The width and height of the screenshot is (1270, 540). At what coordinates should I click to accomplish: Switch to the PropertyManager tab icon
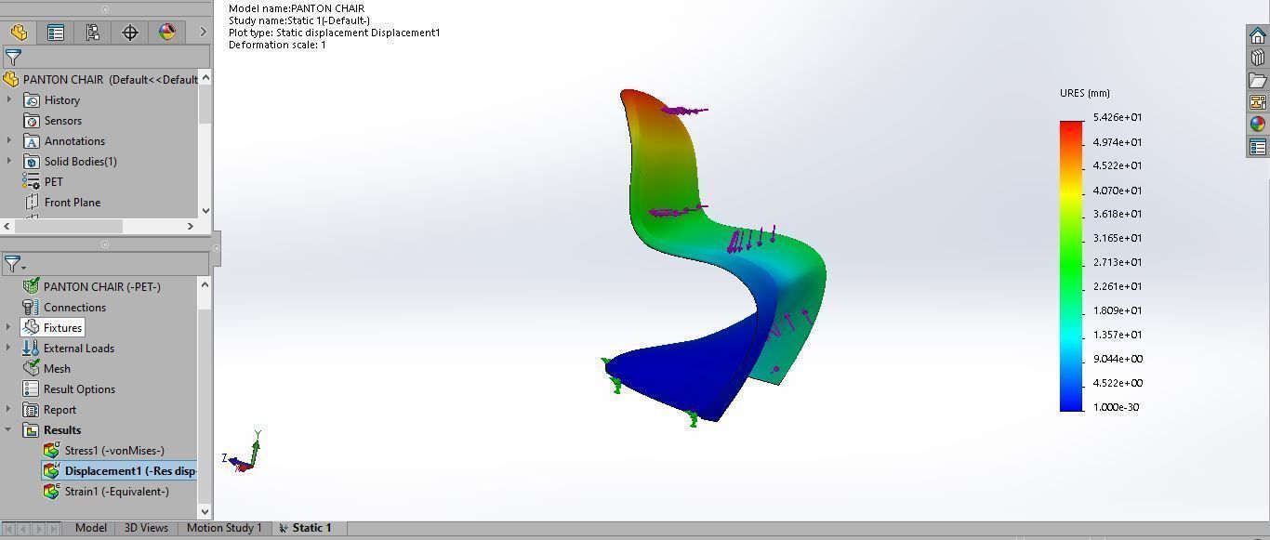click(56, 33)
